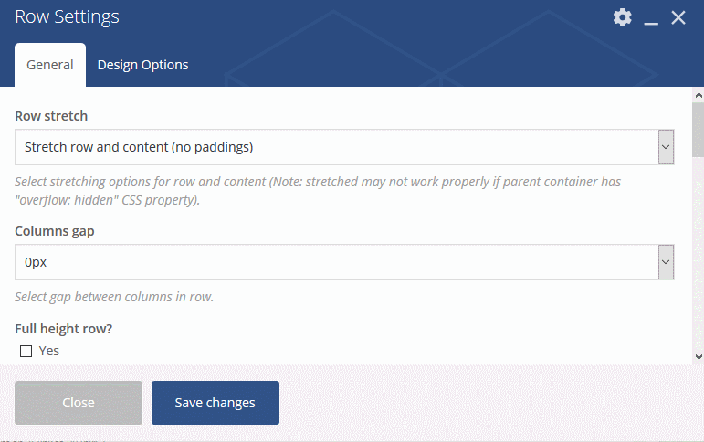The height and width of the screenshot is (442, 704).
Task: Click the Save changes button
Action: (215, 403)
